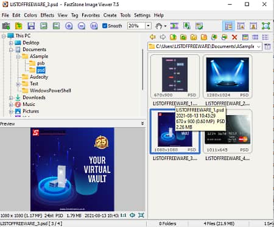Open the compare selected images tool
Image resolution: width=274 pixels, height=227 pixels.
pos(174,26)
